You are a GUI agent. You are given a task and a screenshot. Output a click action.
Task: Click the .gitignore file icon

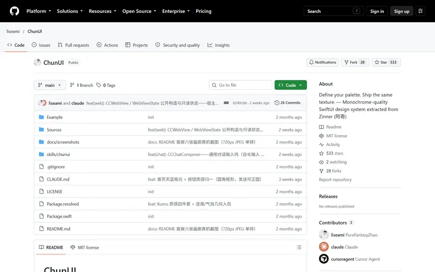click(x=41, y=166)
